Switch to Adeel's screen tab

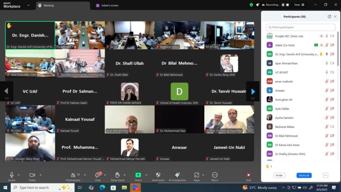pos(107,6)
